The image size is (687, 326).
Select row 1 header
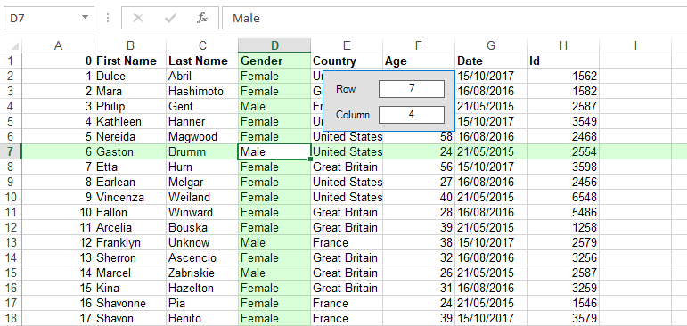11,61
